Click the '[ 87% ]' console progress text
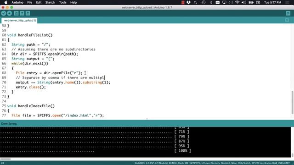This screenshot has height=165, width=294. click(x=182, y=141)
